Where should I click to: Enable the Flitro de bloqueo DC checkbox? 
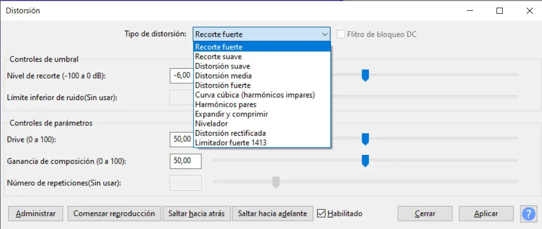[x=341, y=35]
